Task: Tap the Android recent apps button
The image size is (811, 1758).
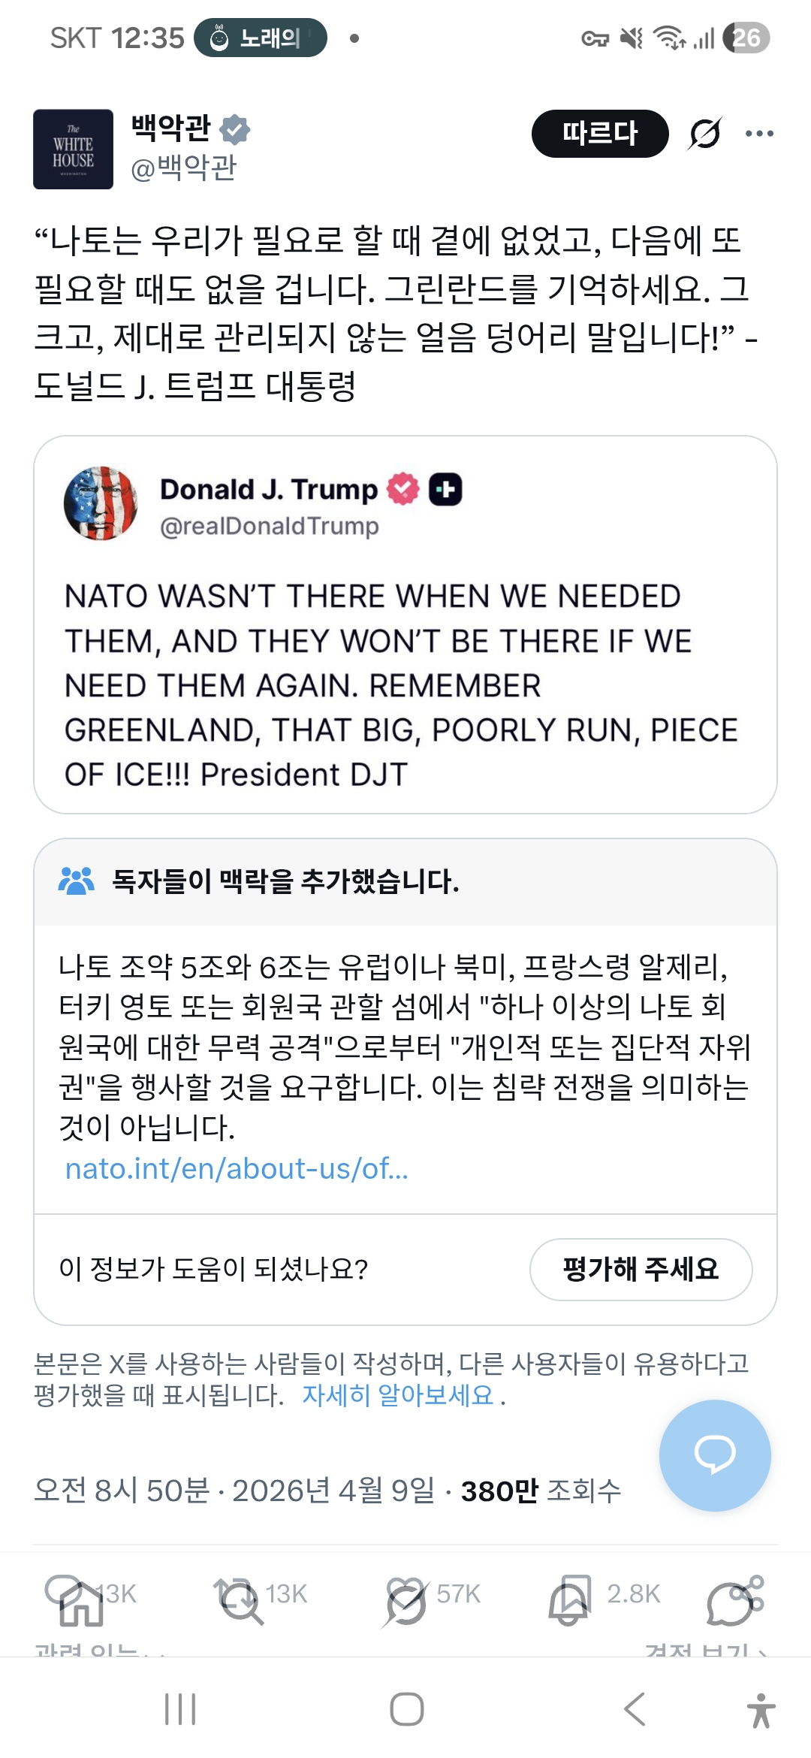Action: tap(180, 1709)
